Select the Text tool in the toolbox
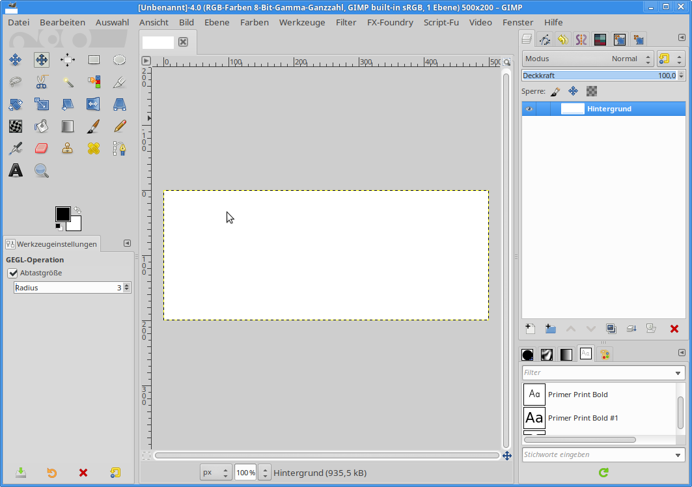692x487 pixels. click(16, 171)
